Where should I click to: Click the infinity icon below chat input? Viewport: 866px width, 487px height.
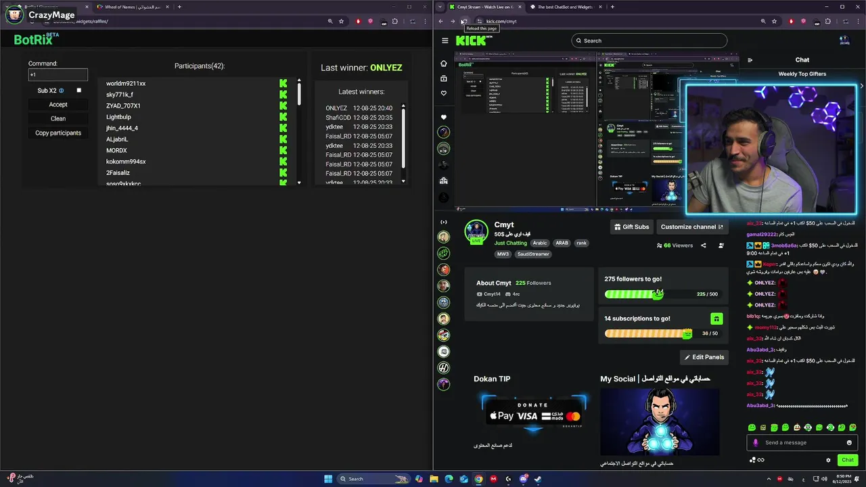click(760, 460)
